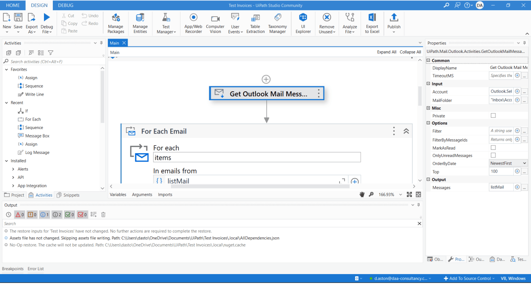Click Collapse All link
This screenshot has width=531, height=299.
[x=411, y=52]
